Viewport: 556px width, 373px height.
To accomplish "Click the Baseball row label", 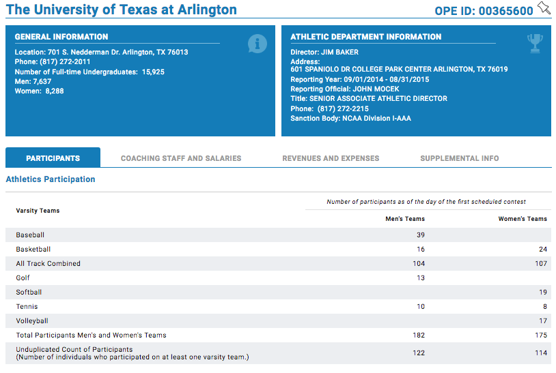I will (30, 235).
